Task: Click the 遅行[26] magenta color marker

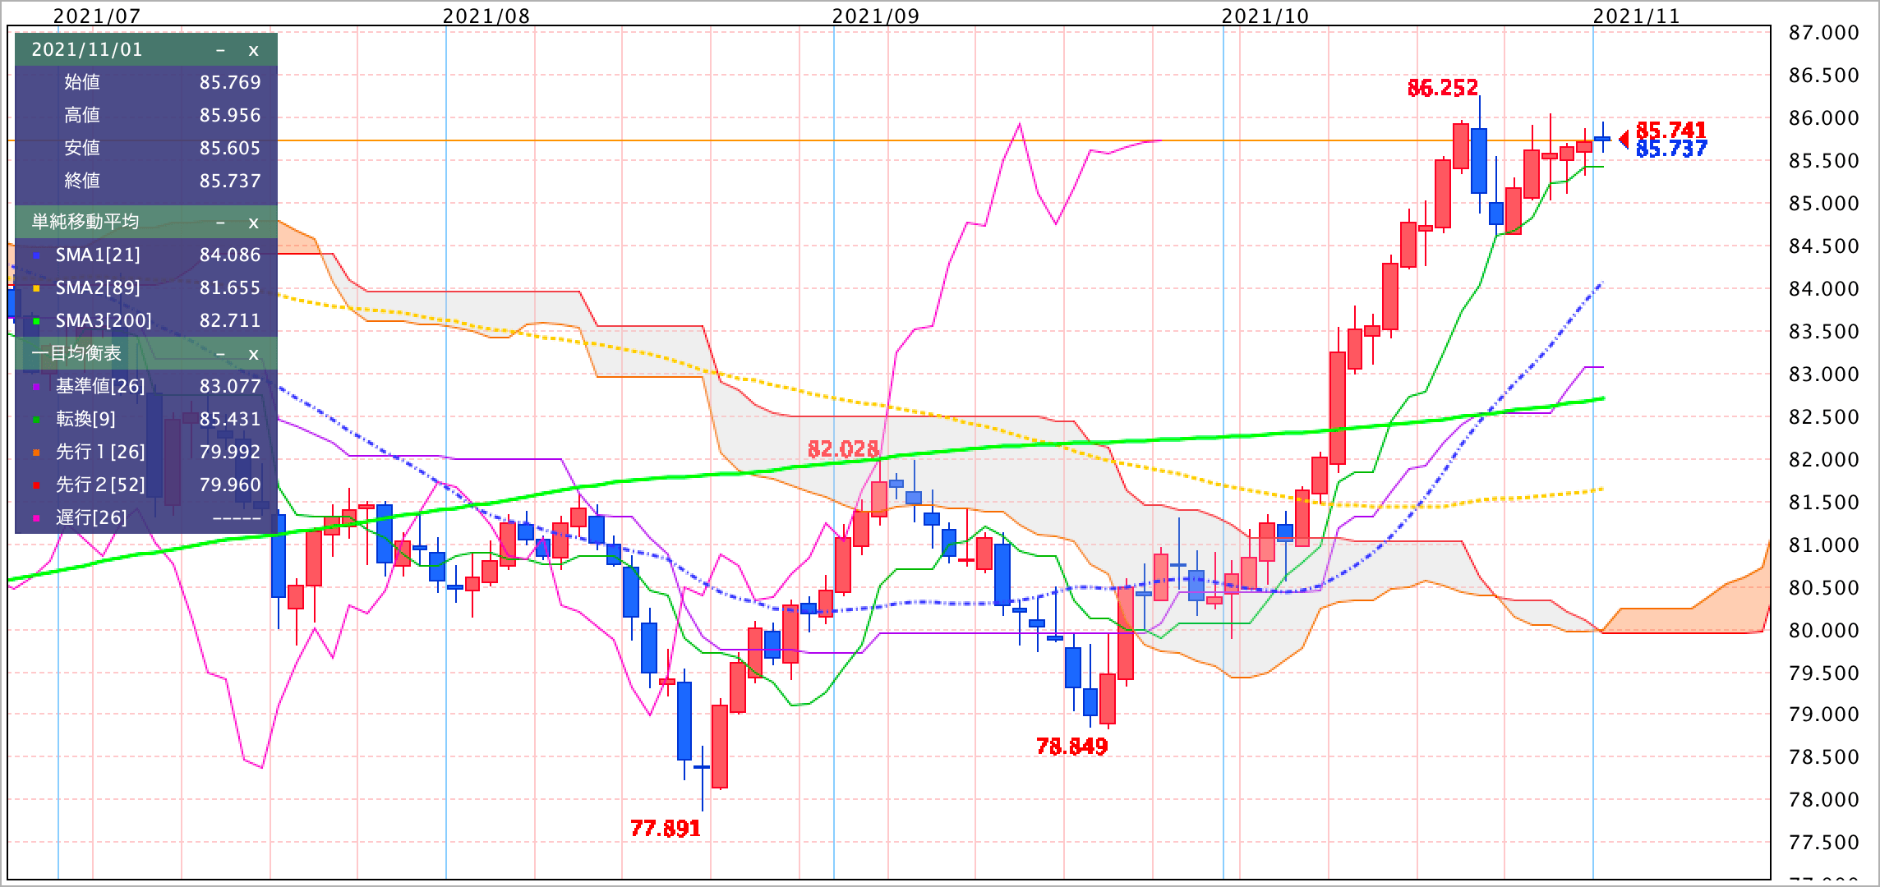Action: point(36,519)
